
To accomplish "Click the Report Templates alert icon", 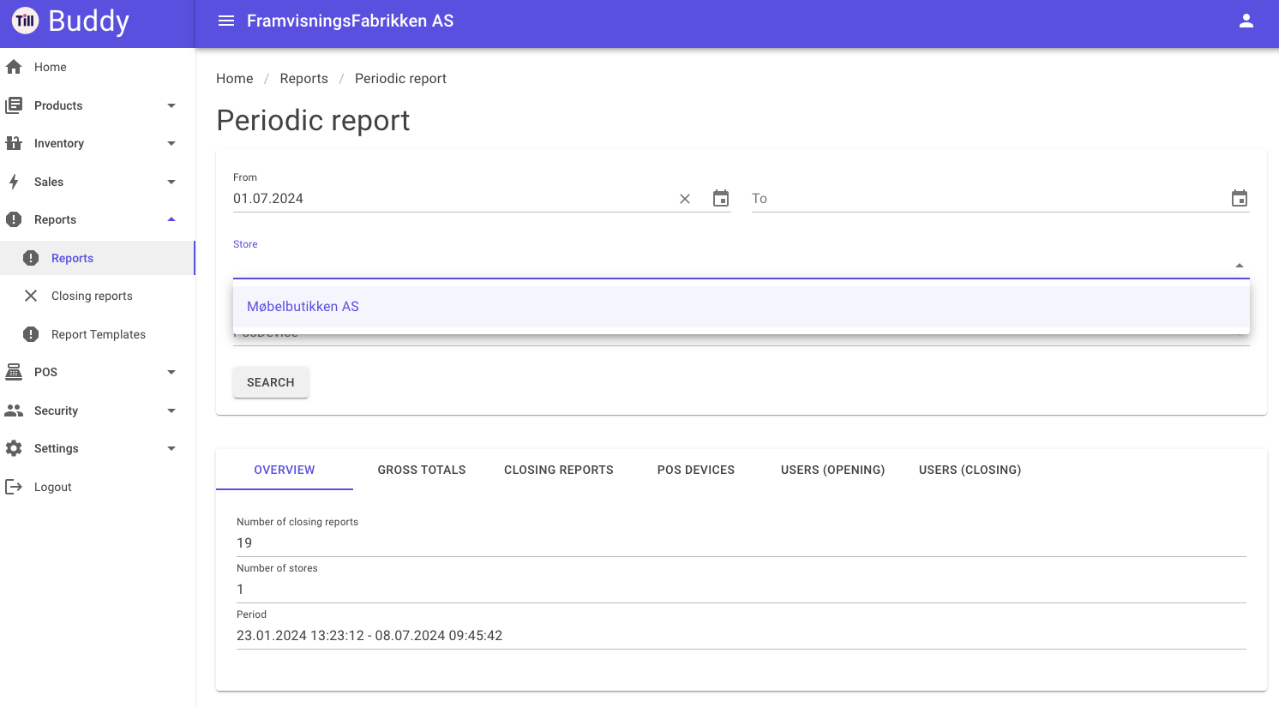I will click(31, 334).
